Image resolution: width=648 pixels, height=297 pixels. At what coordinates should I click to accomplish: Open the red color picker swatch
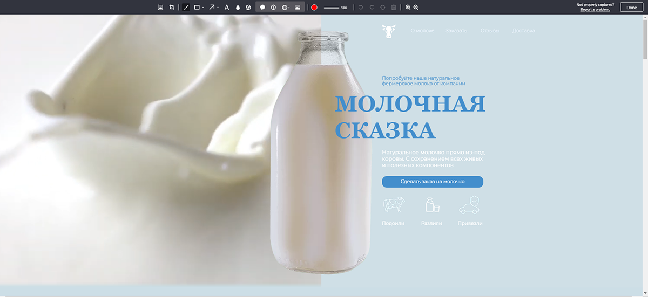pyautogui.click(x=314, y=8)
